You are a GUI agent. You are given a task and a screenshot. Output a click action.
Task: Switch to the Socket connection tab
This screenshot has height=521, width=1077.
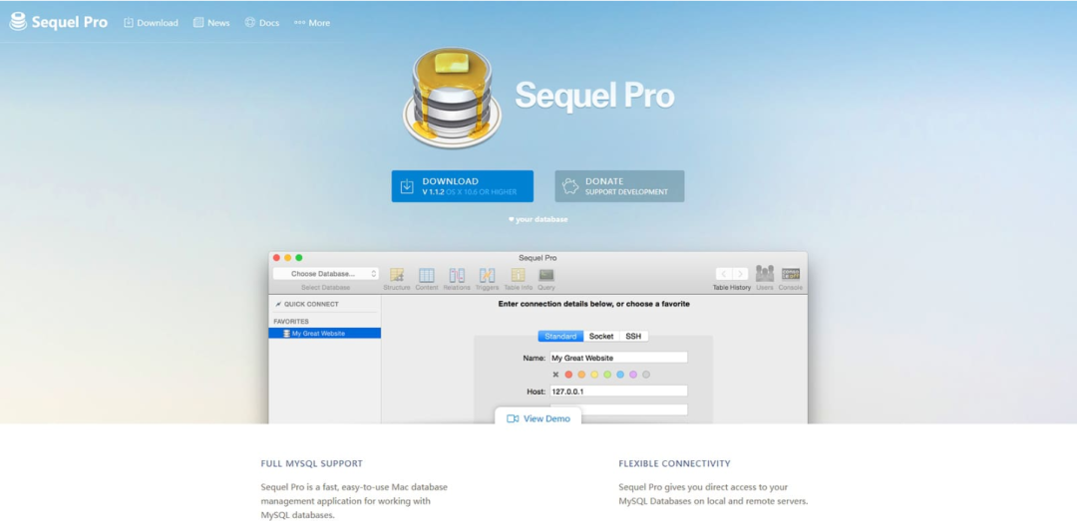(601, 337)
